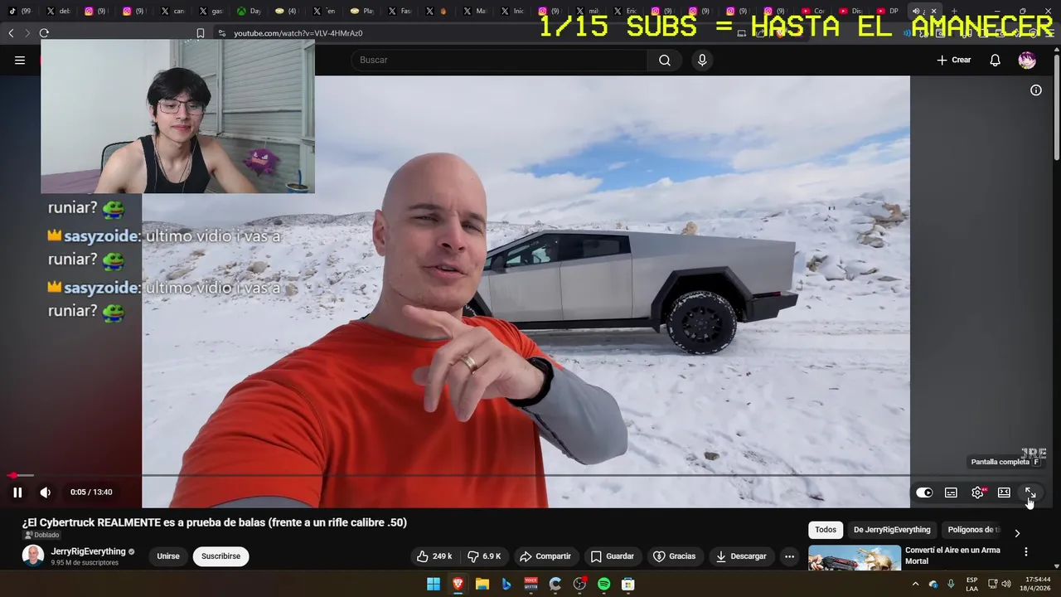Image resolution: width=1061 pixels, height=597 pixels.
Task: Open Windows Start menu
Action: click(434, 585)
